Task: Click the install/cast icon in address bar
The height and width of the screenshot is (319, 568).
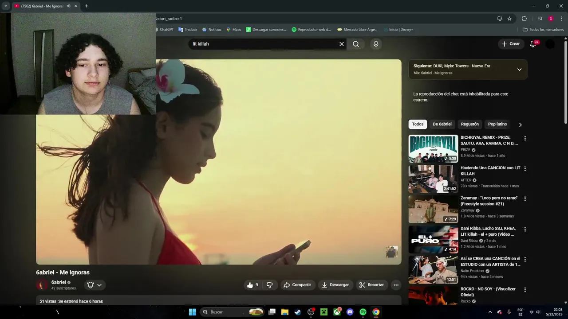Action: click(500, 19)
